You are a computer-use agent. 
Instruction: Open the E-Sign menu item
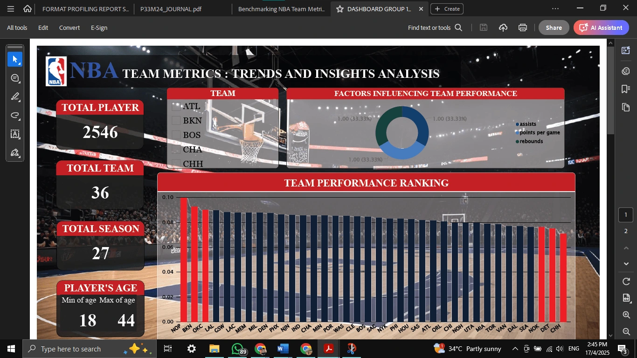99,28
